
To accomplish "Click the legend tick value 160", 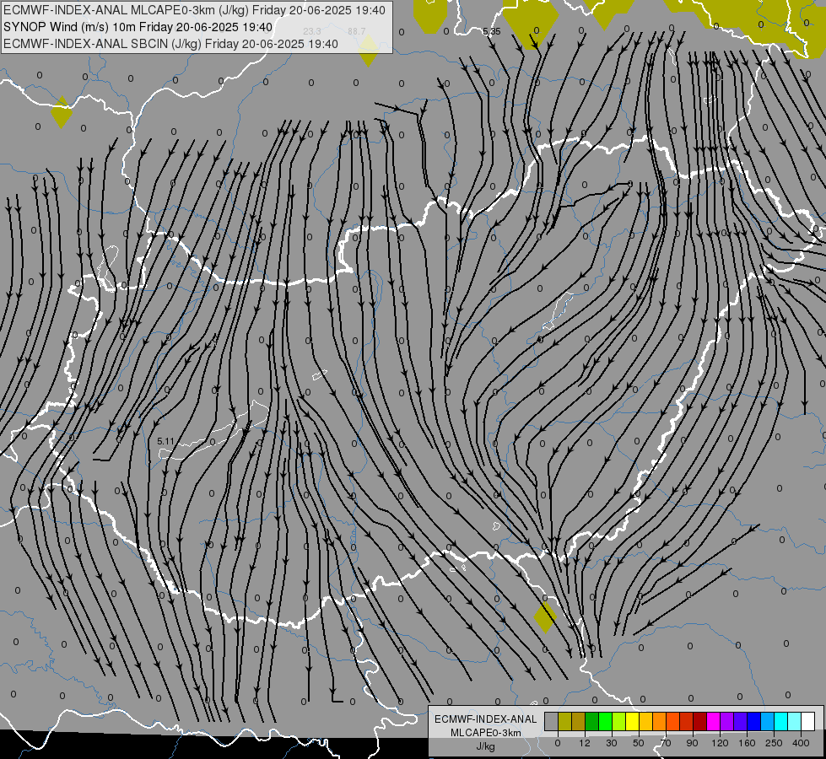I will tap(747, 743).
